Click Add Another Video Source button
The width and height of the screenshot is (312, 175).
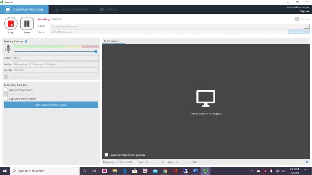coord(51,105)
